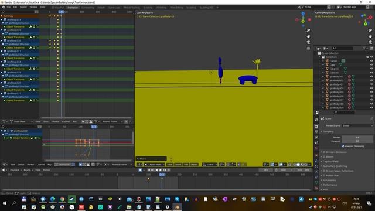Viewport: 375px width, 211px height.
Task: Jump to next keyframe in timeline controls
Action: click(165, 170)
